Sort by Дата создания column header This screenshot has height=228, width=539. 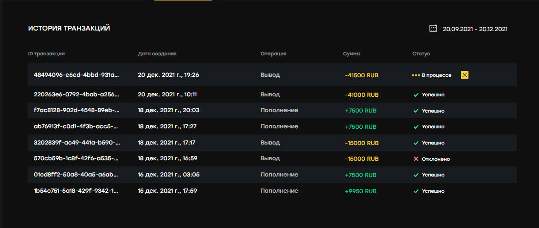(x=157, y=54)
